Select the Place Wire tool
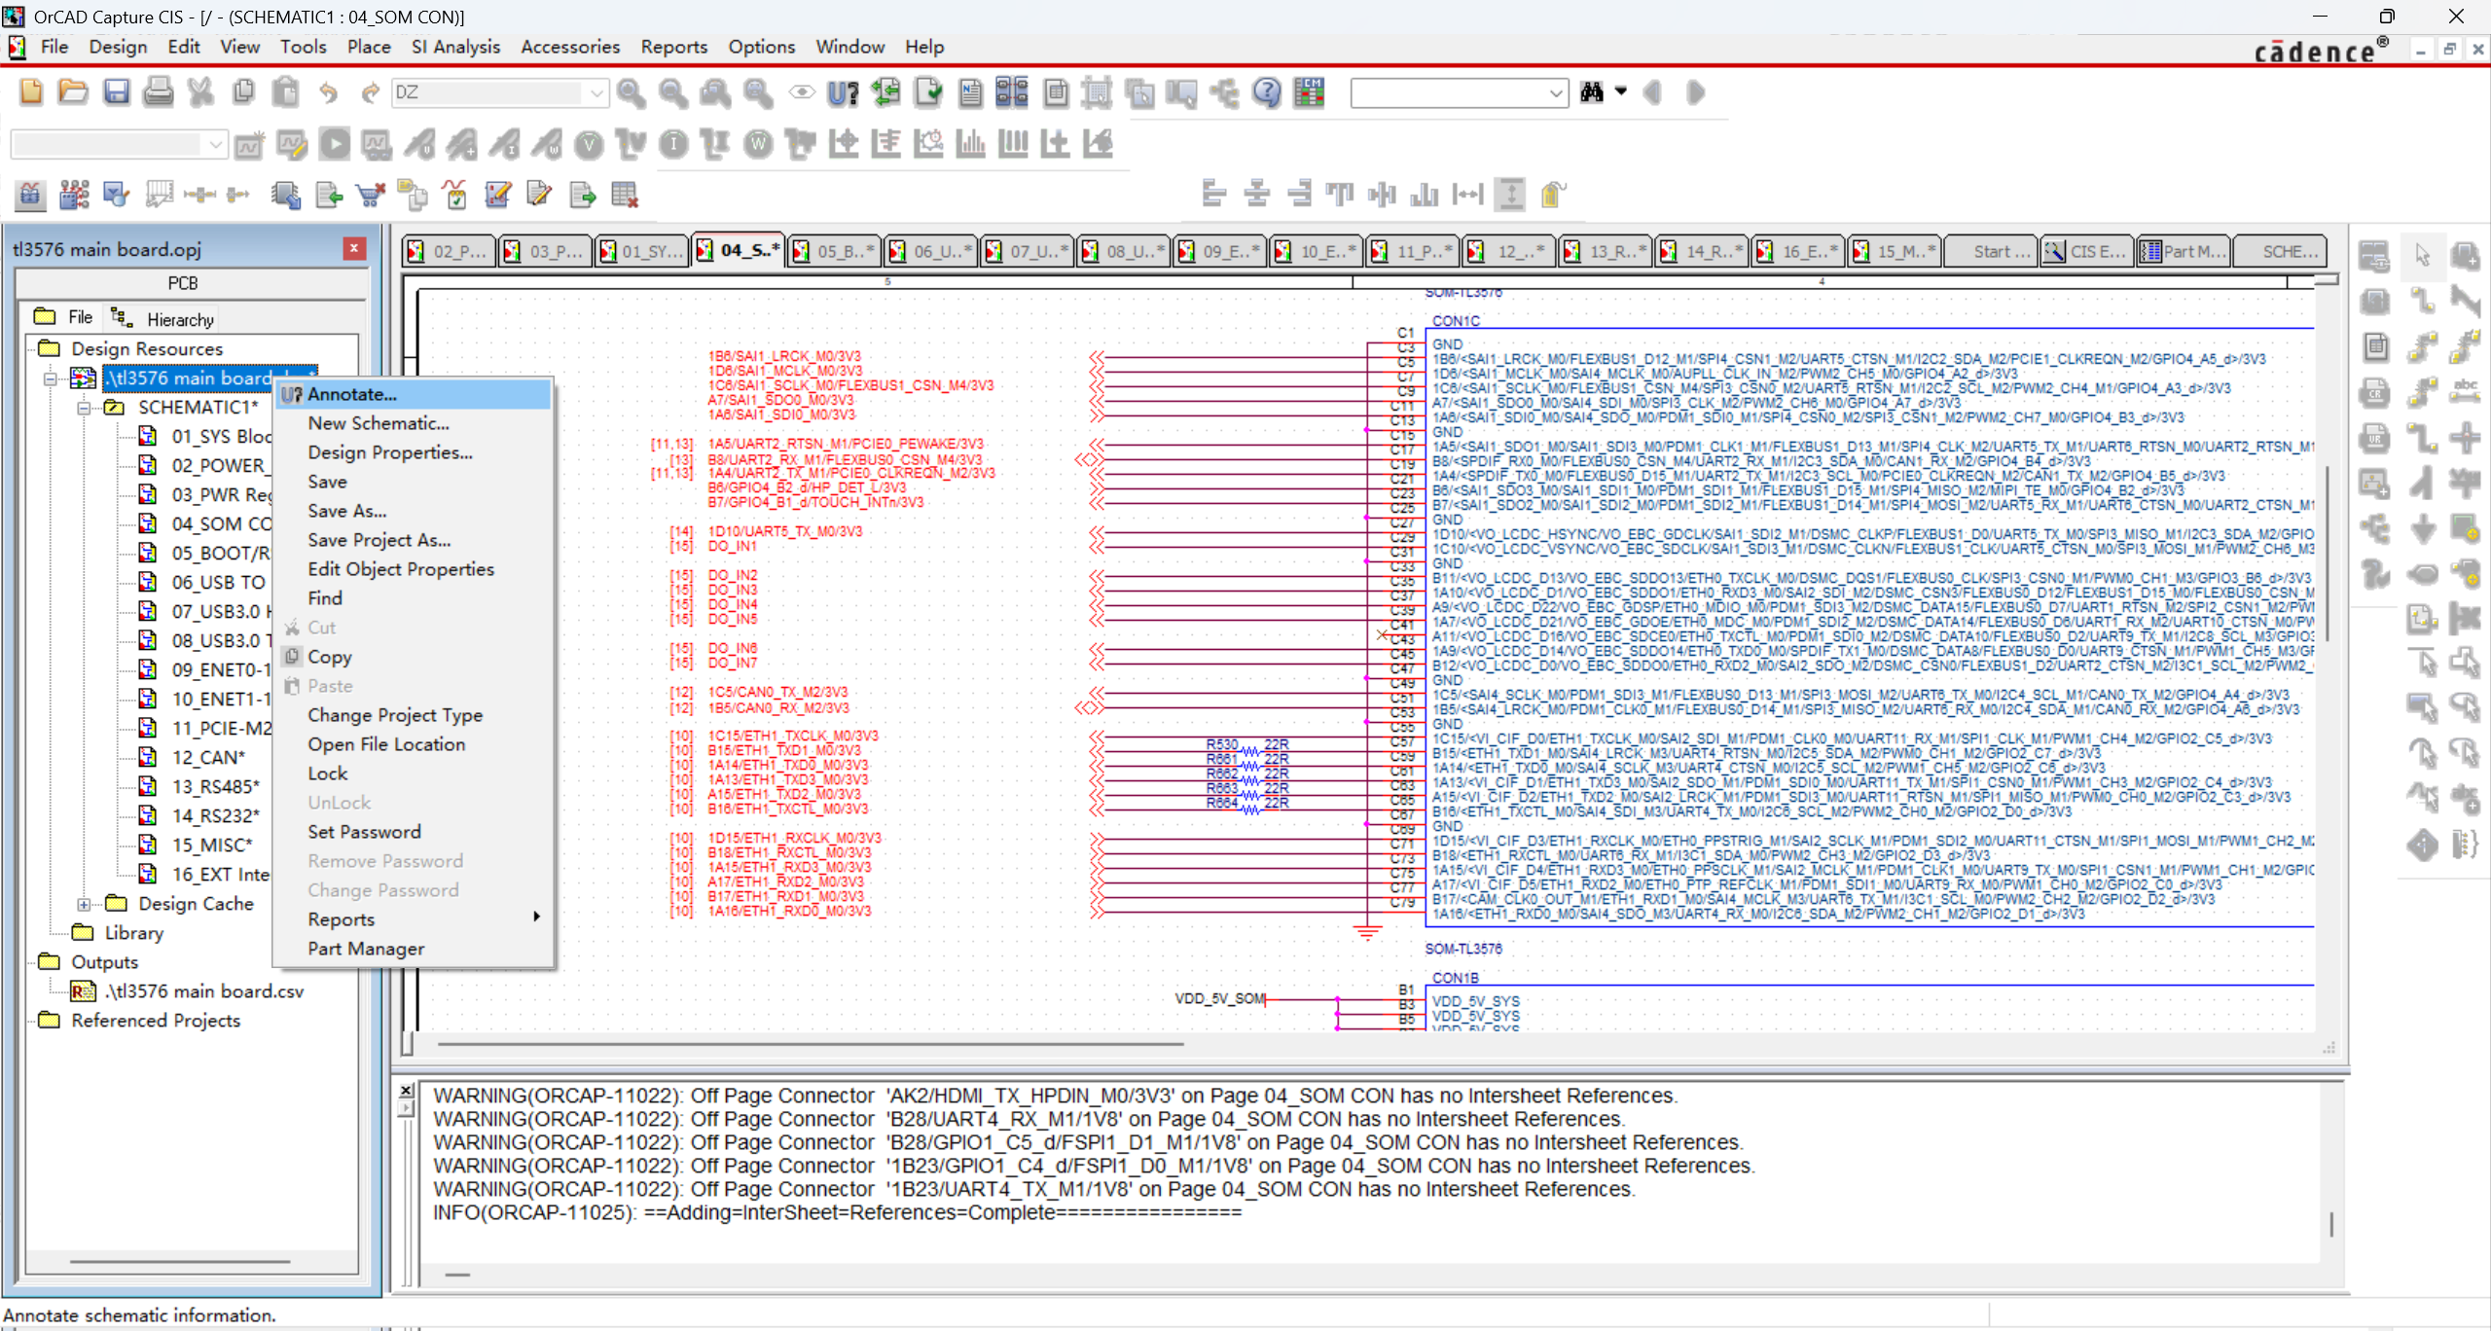The height and width of the screenshot is (1331, 2491). click(x=2422, y=301)
